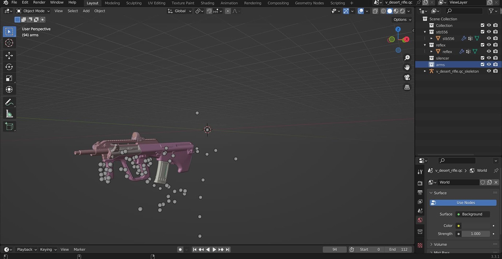Image resolution: width=502 pixels, height=259 pixels.
Task: Click the Use Nodes button
Action: point(466,203)
